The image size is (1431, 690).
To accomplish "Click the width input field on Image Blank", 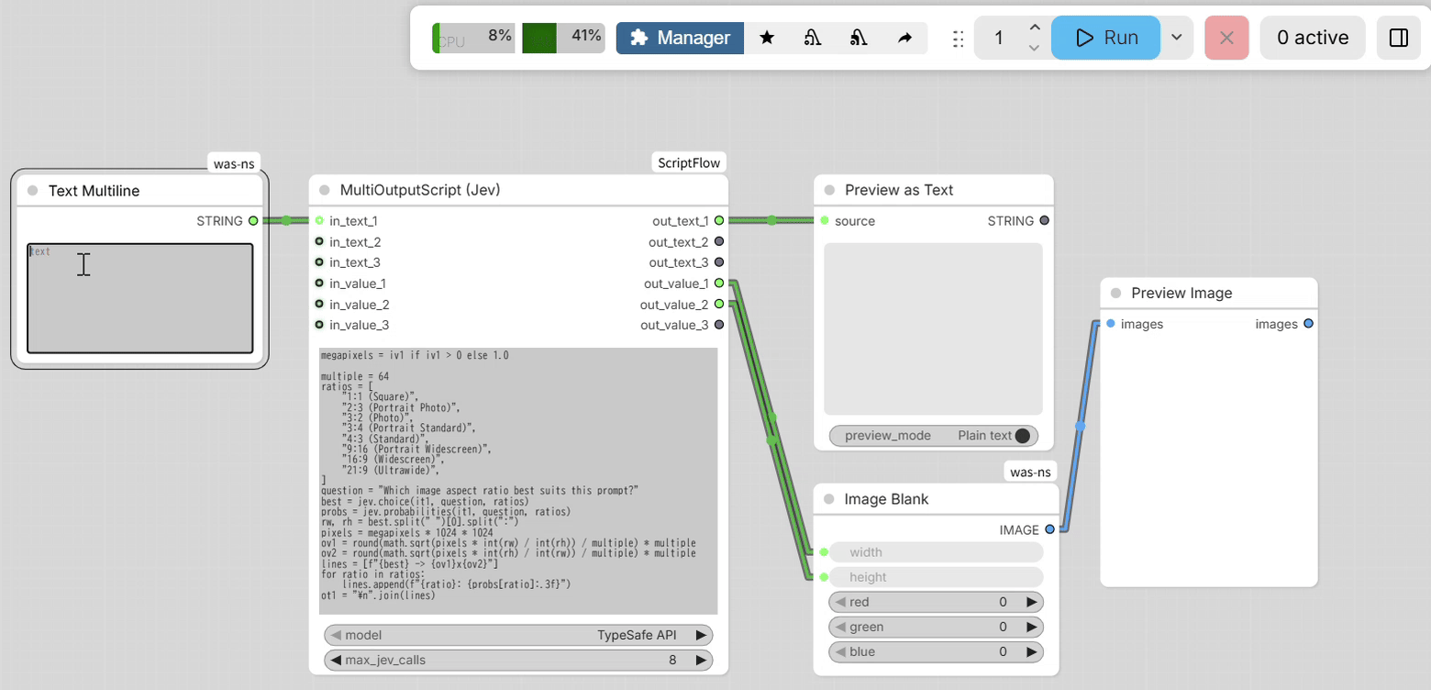I will pyautogui.click(x=936, y=552).
